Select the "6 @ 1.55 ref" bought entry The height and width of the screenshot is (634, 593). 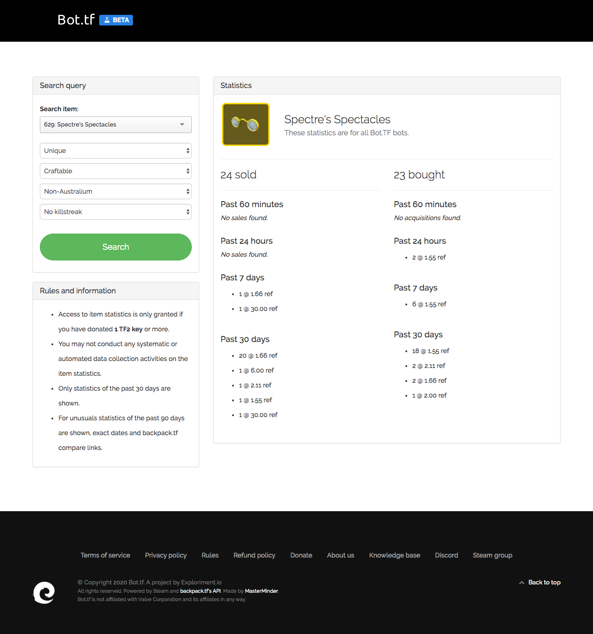tap(429, 304)
